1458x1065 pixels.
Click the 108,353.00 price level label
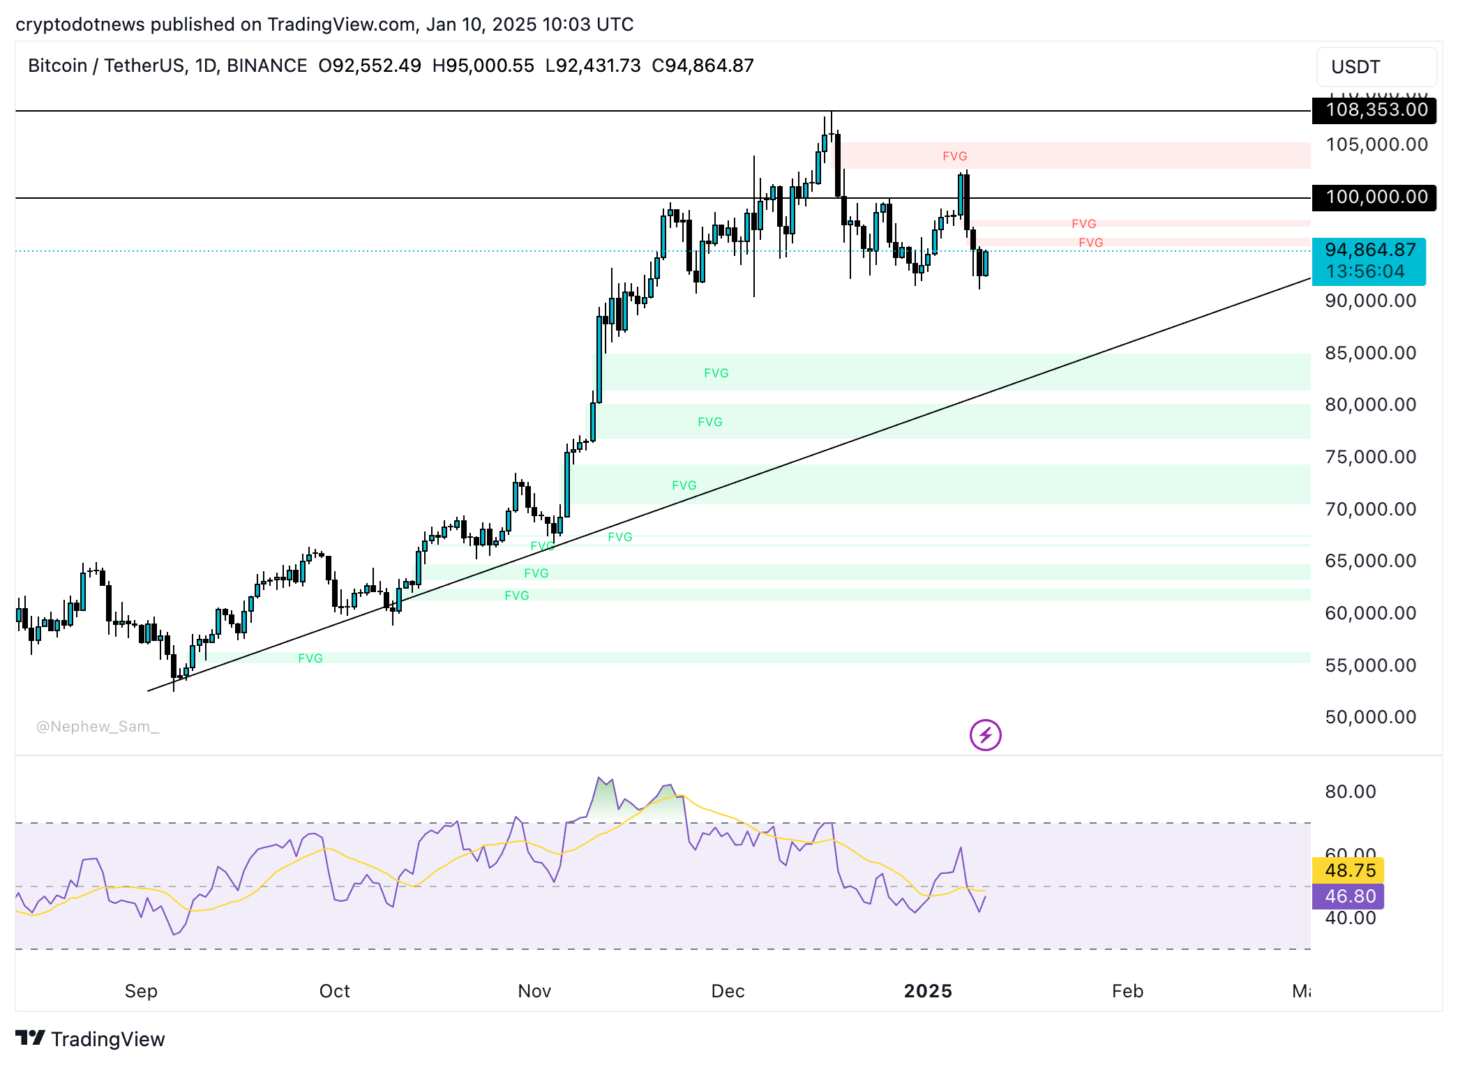(1373, 110)
